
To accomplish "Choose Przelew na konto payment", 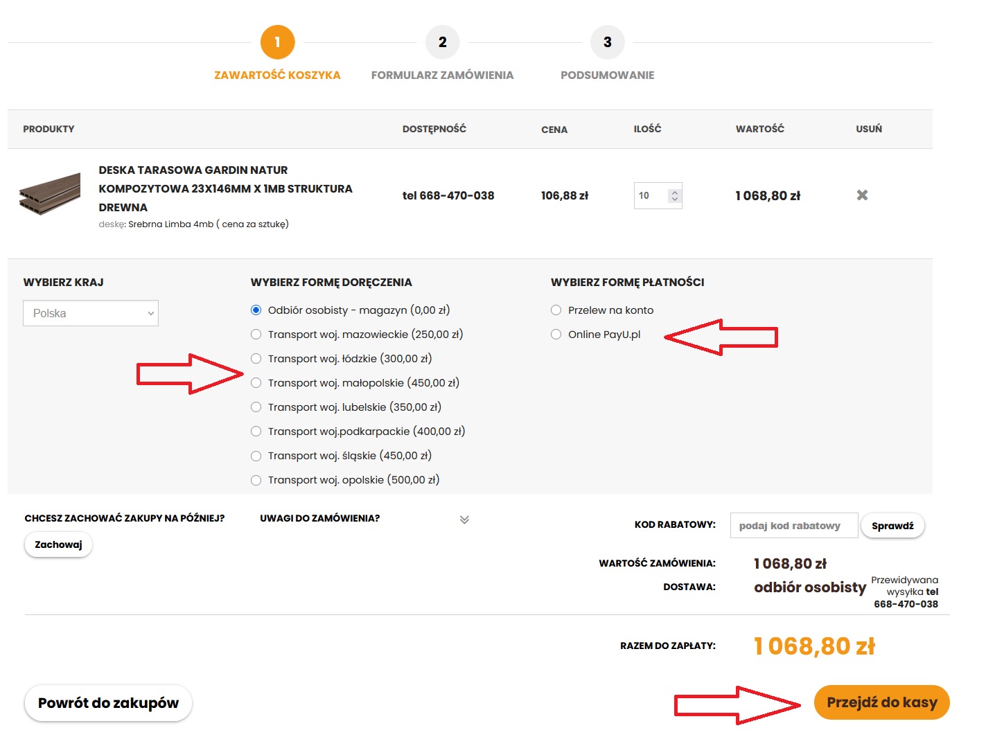I will [556, 310].
